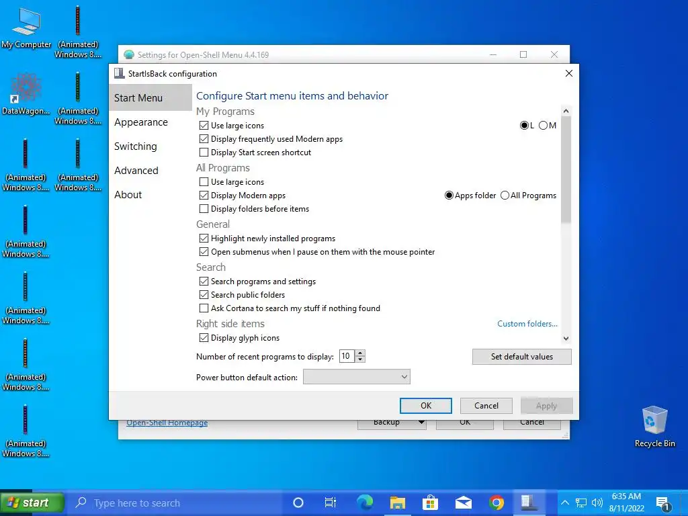Uncheck Search programs and settings

coord(204,282)
